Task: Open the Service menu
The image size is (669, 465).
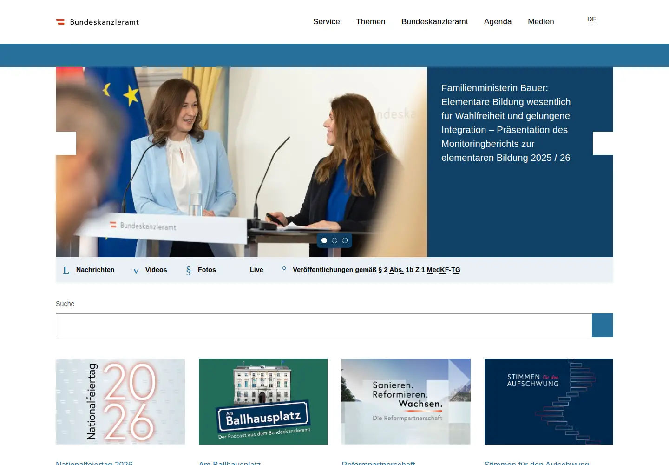Action: 327,21
